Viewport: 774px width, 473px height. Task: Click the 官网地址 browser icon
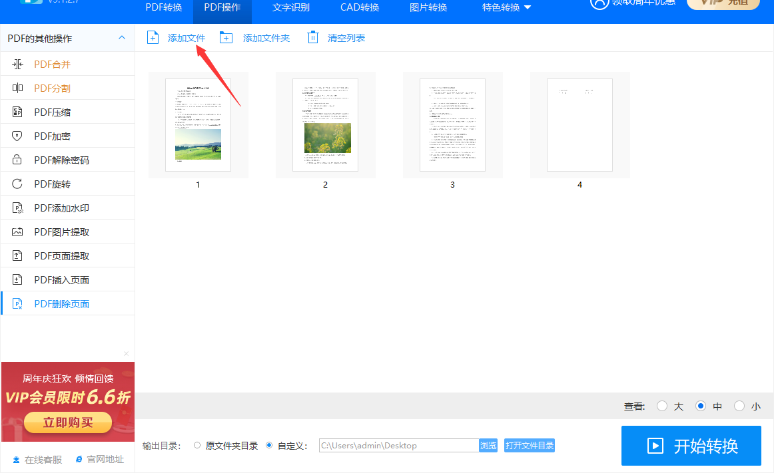(x=79, y=459)
